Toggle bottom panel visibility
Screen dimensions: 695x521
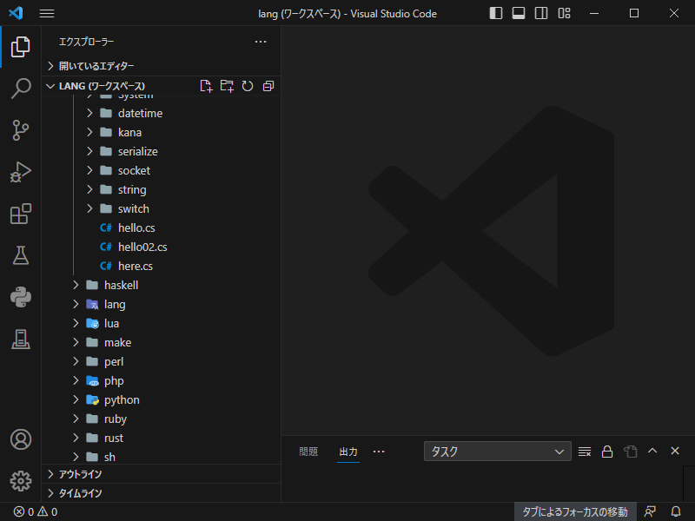(x=518, y=13)
